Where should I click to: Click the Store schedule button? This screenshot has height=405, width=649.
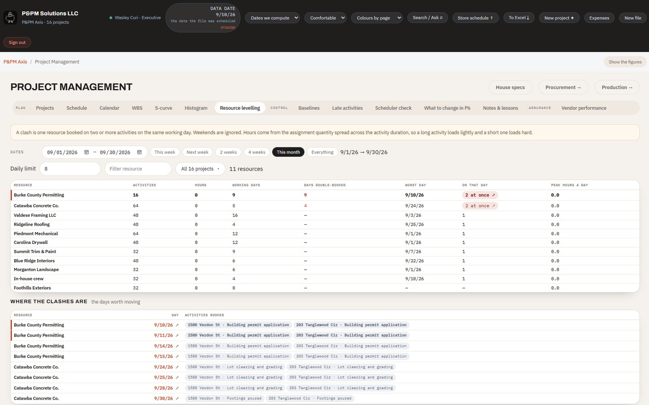(x=475, y=18)
